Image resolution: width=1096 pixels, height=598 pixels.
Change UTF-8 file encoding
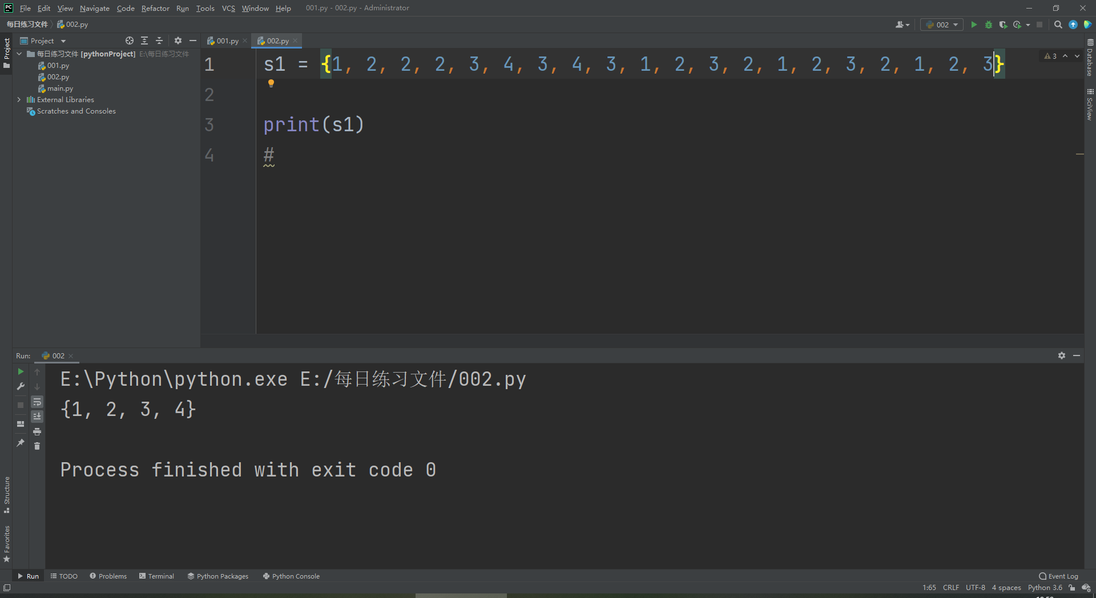pos(975,588)
